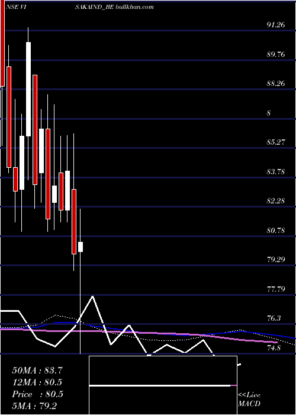Click the last small white candlestick near 80.5

coord(81,247)
